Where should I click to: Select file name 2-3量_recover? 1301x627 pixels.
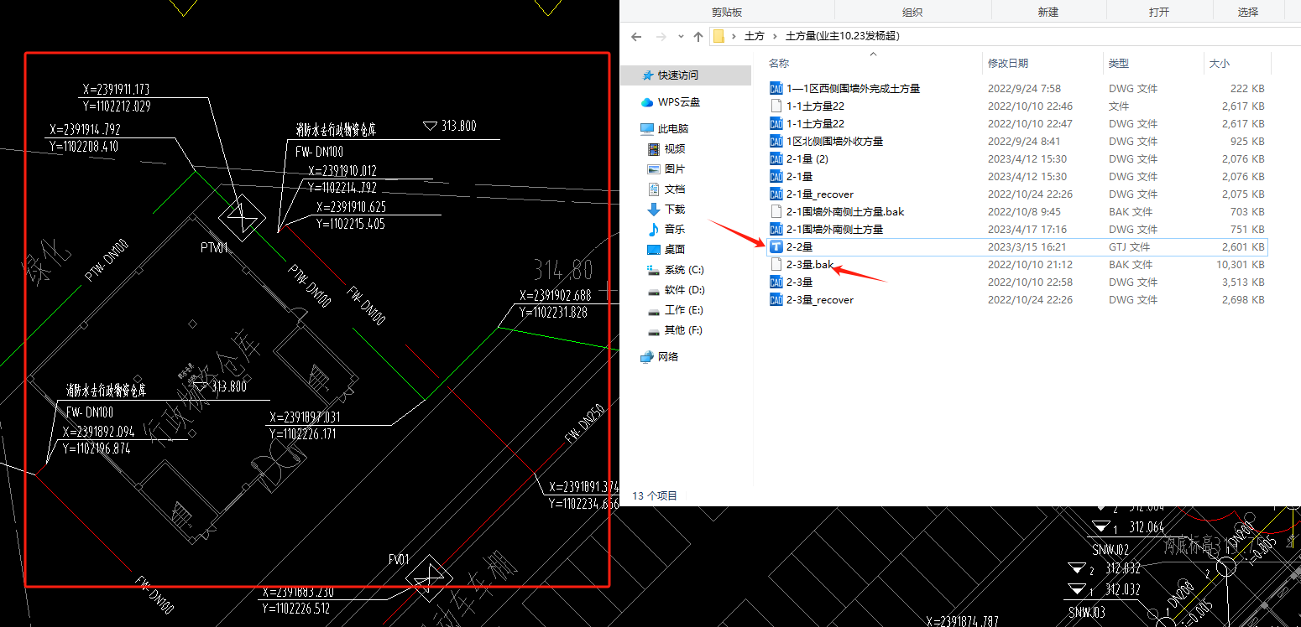820,299
